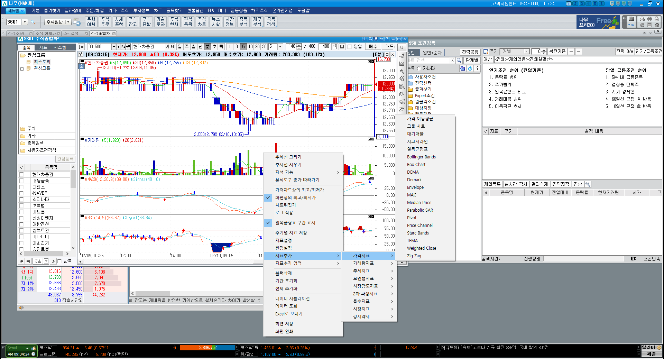
Task: Click the home icon in top-right toolbar
Action: point(657,25)
